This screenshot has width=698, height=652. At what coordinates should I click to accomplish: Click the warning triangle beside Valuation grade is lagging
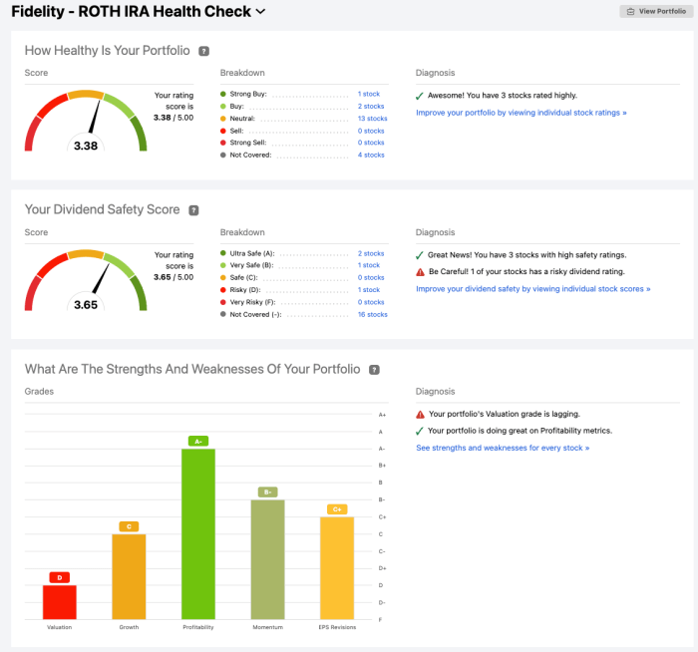tap(420, 415)
